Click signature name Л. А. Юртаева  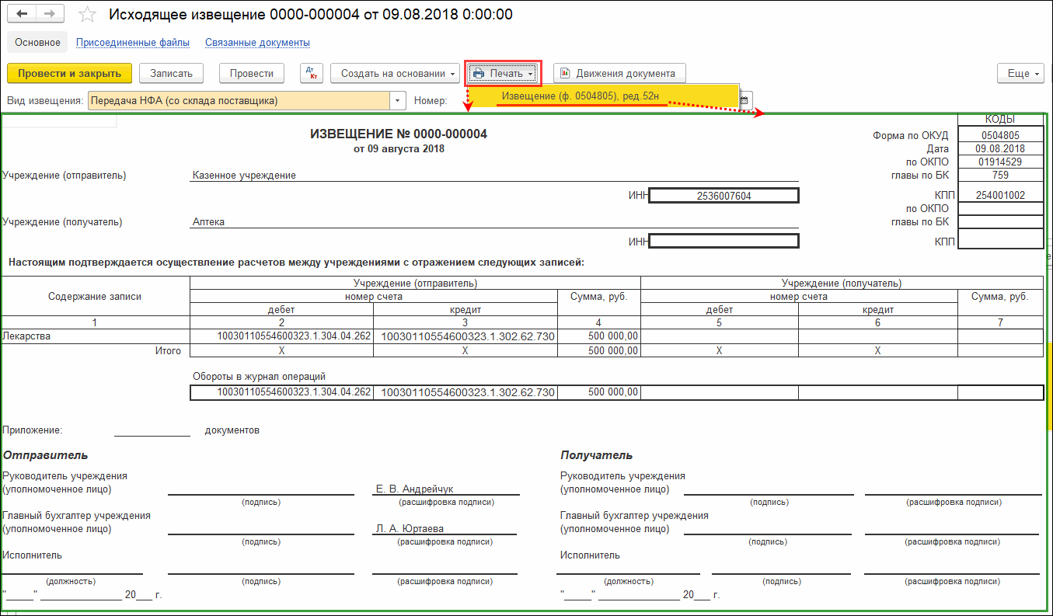pos(410,528)
